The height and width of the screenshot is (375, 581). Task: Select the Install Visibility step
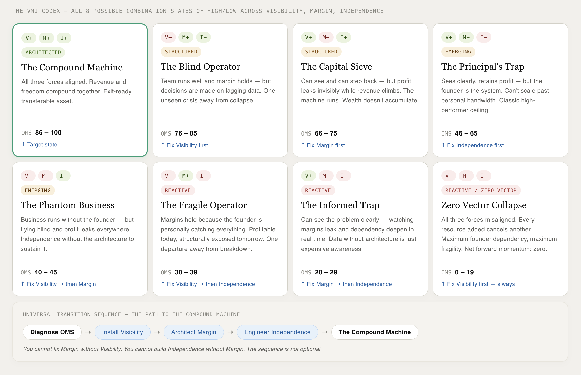pyautogui.click(x=123, y=332)
